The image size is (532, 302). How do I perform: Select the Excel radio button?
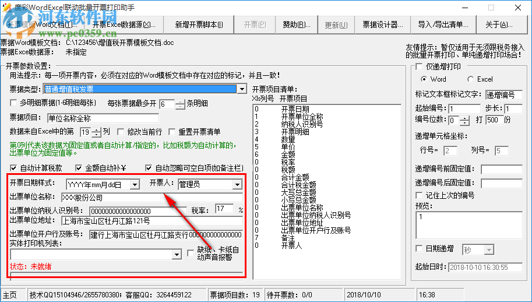click(x=470, y=79)
